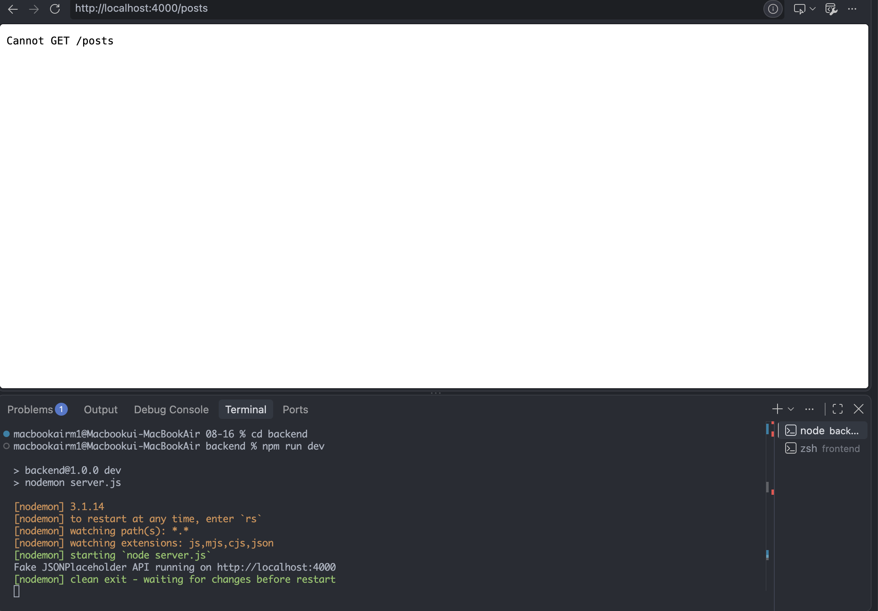Click the 'Cannot GET /posts' text
The image size is (878, 611).
(60, 41)
